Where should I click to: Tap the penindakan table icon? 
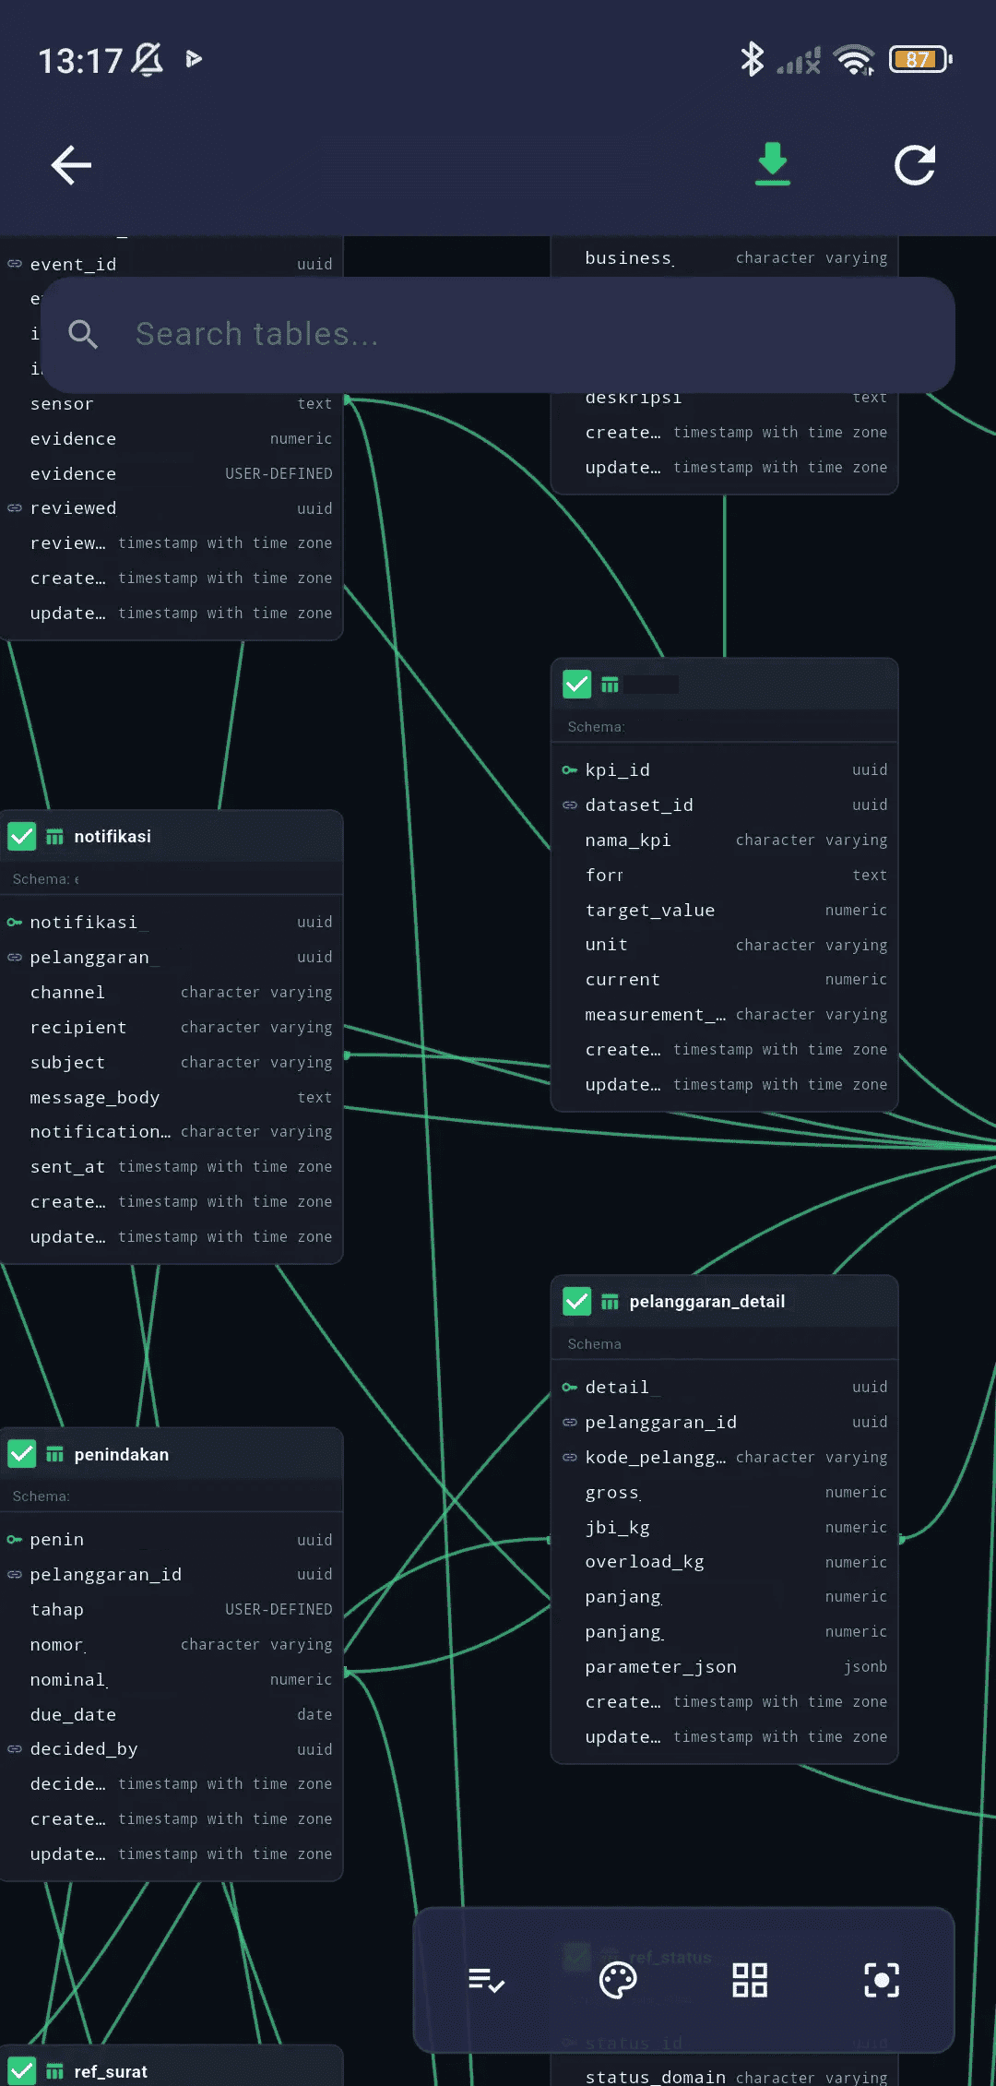pos(55,1455)
